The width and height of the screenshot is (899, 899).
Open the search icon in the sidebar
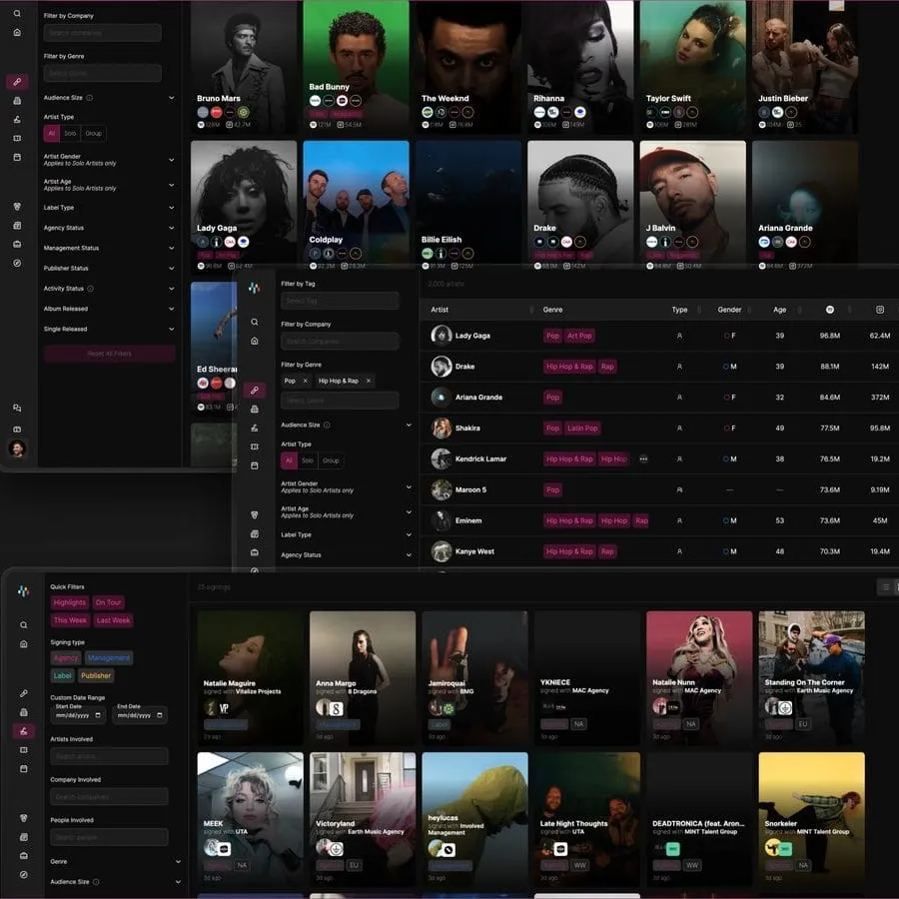[16, 16]
